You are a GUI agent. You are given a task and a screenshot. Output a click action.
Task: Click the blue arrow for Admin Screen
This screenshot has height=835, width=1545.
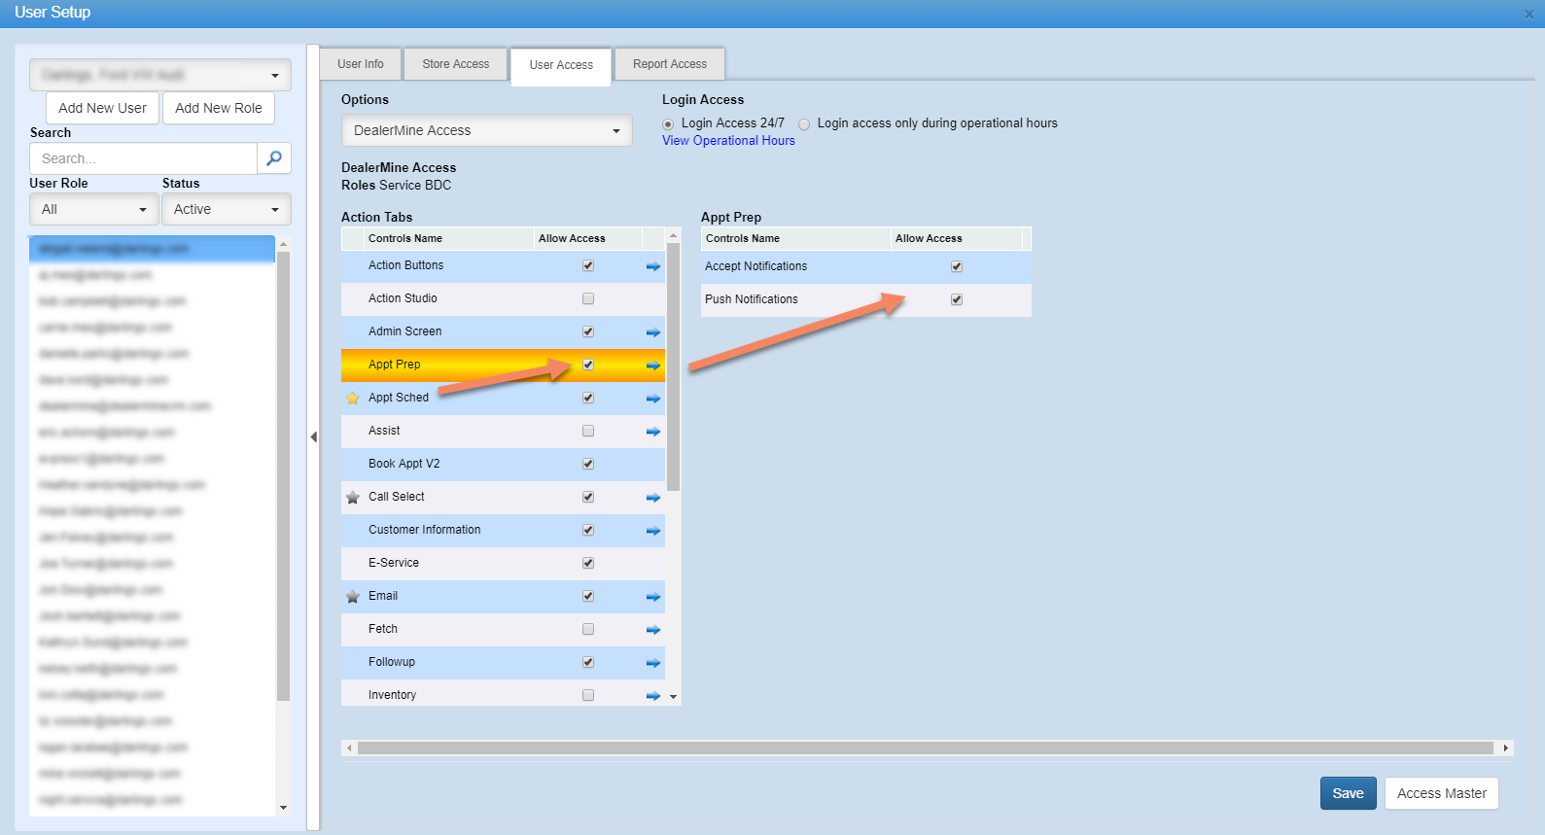[x=652, y=332]
